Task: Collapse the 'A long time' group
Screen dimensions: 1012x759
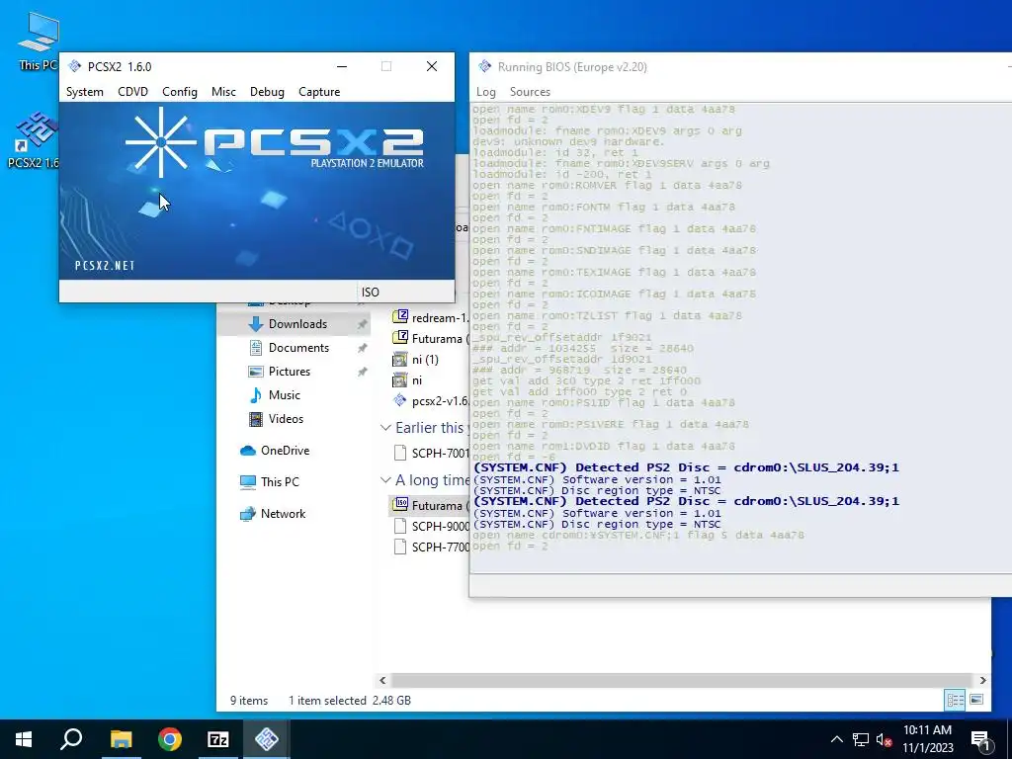Action: [385, 479]
